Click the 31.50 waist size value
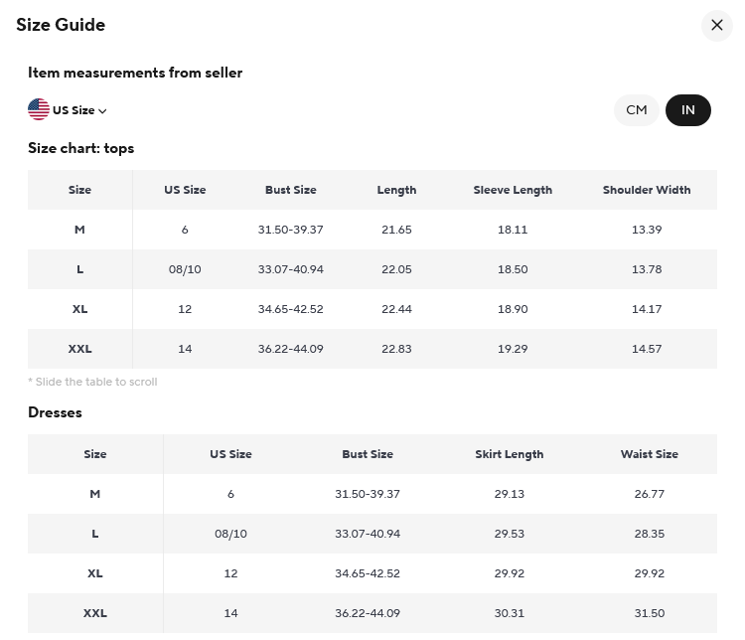This screenshot has width=745, height=640. [x=649, y=613]
